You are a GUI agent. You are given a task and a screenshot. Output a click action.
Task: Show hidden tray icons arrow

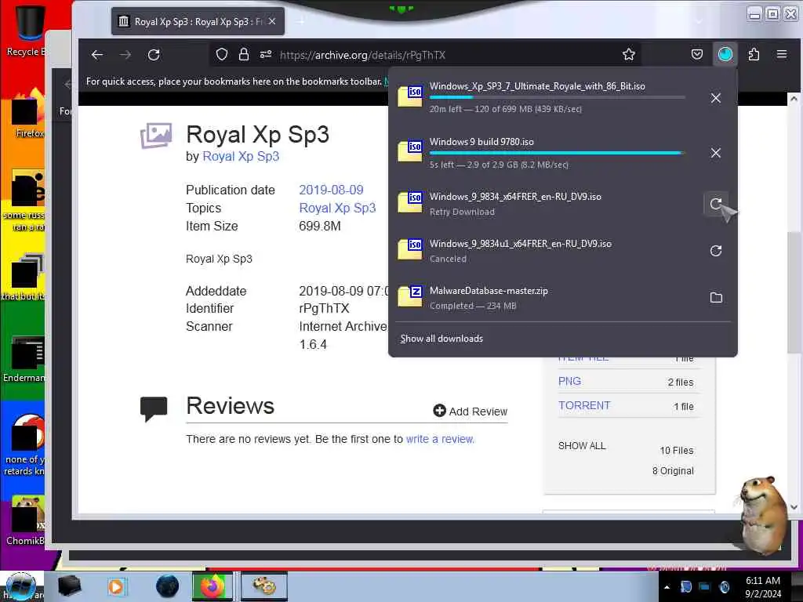(667, 587)
